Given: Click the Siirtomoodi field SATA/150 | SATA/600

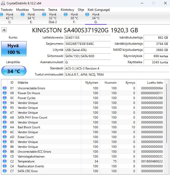Looking at the screenshot, I should (x=88, y=56).
